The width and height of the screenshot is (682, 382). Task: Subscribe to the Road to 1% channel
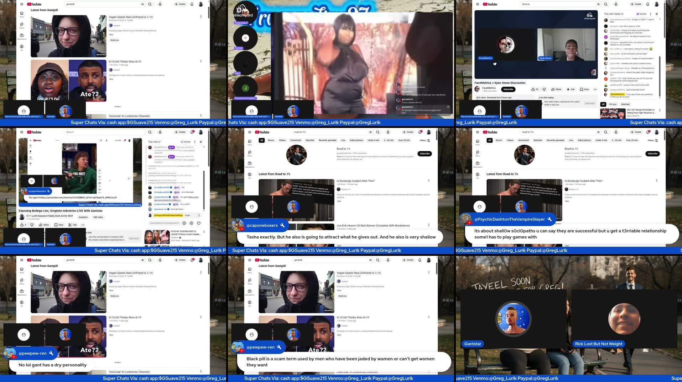coord(424,154)
